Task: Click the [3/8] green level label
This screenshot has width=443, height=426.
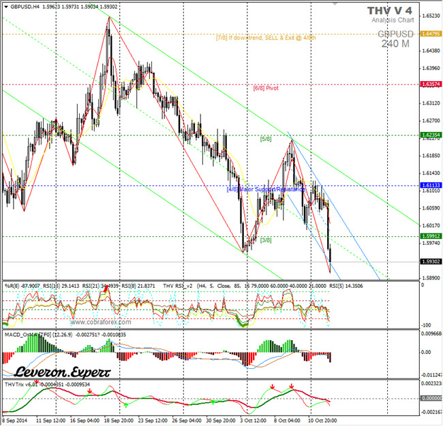Action: point(266,240)
